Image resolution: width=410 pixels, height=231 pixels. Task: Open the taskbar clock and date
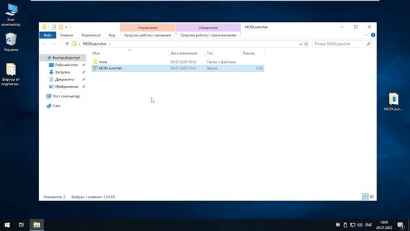(384, 225)
